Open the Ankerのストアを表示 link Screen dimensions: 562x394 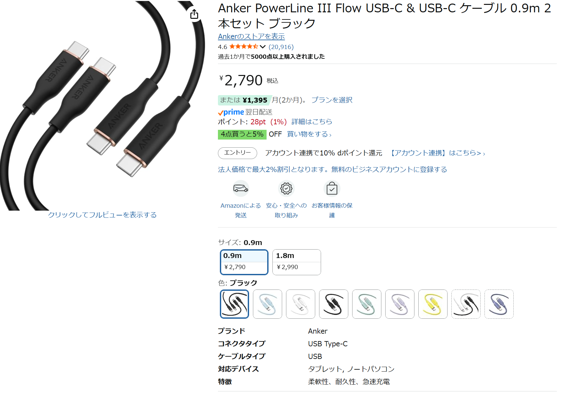pyautogui.click(x=251, y=36)
